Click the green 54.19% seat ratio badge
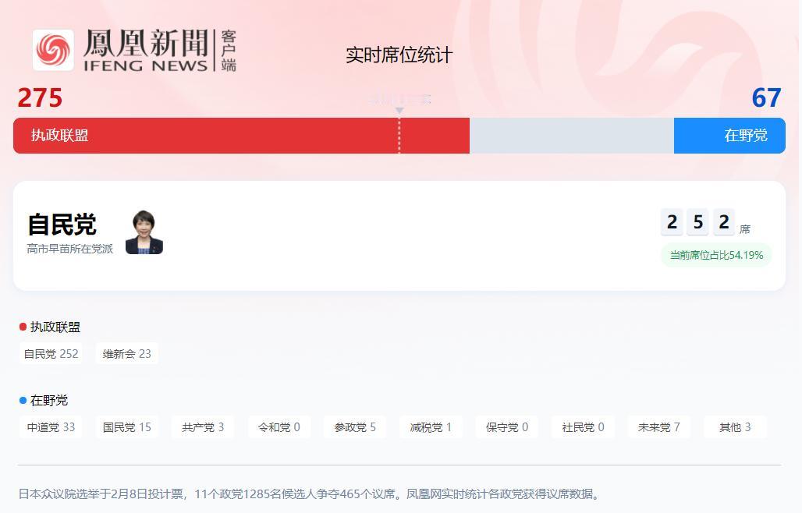 [715, 255]
